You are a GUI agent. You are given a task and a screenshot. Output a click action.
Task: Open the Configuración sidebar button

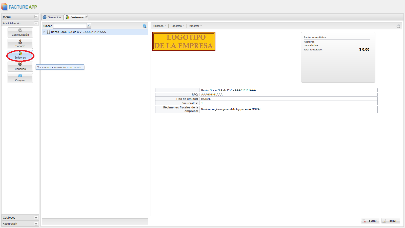[x=20, y=32]
